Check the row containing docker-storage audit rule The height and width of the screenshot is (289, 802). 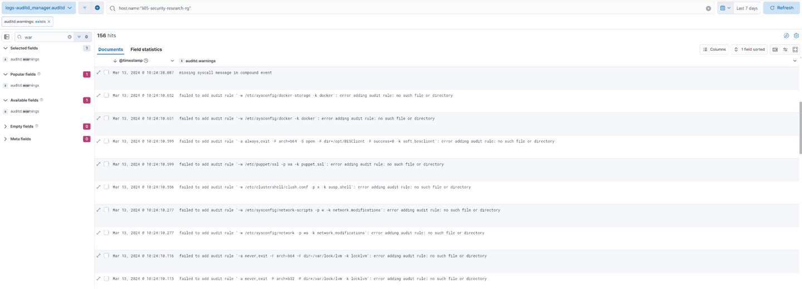pyautogui.click(x=106, y=95)
